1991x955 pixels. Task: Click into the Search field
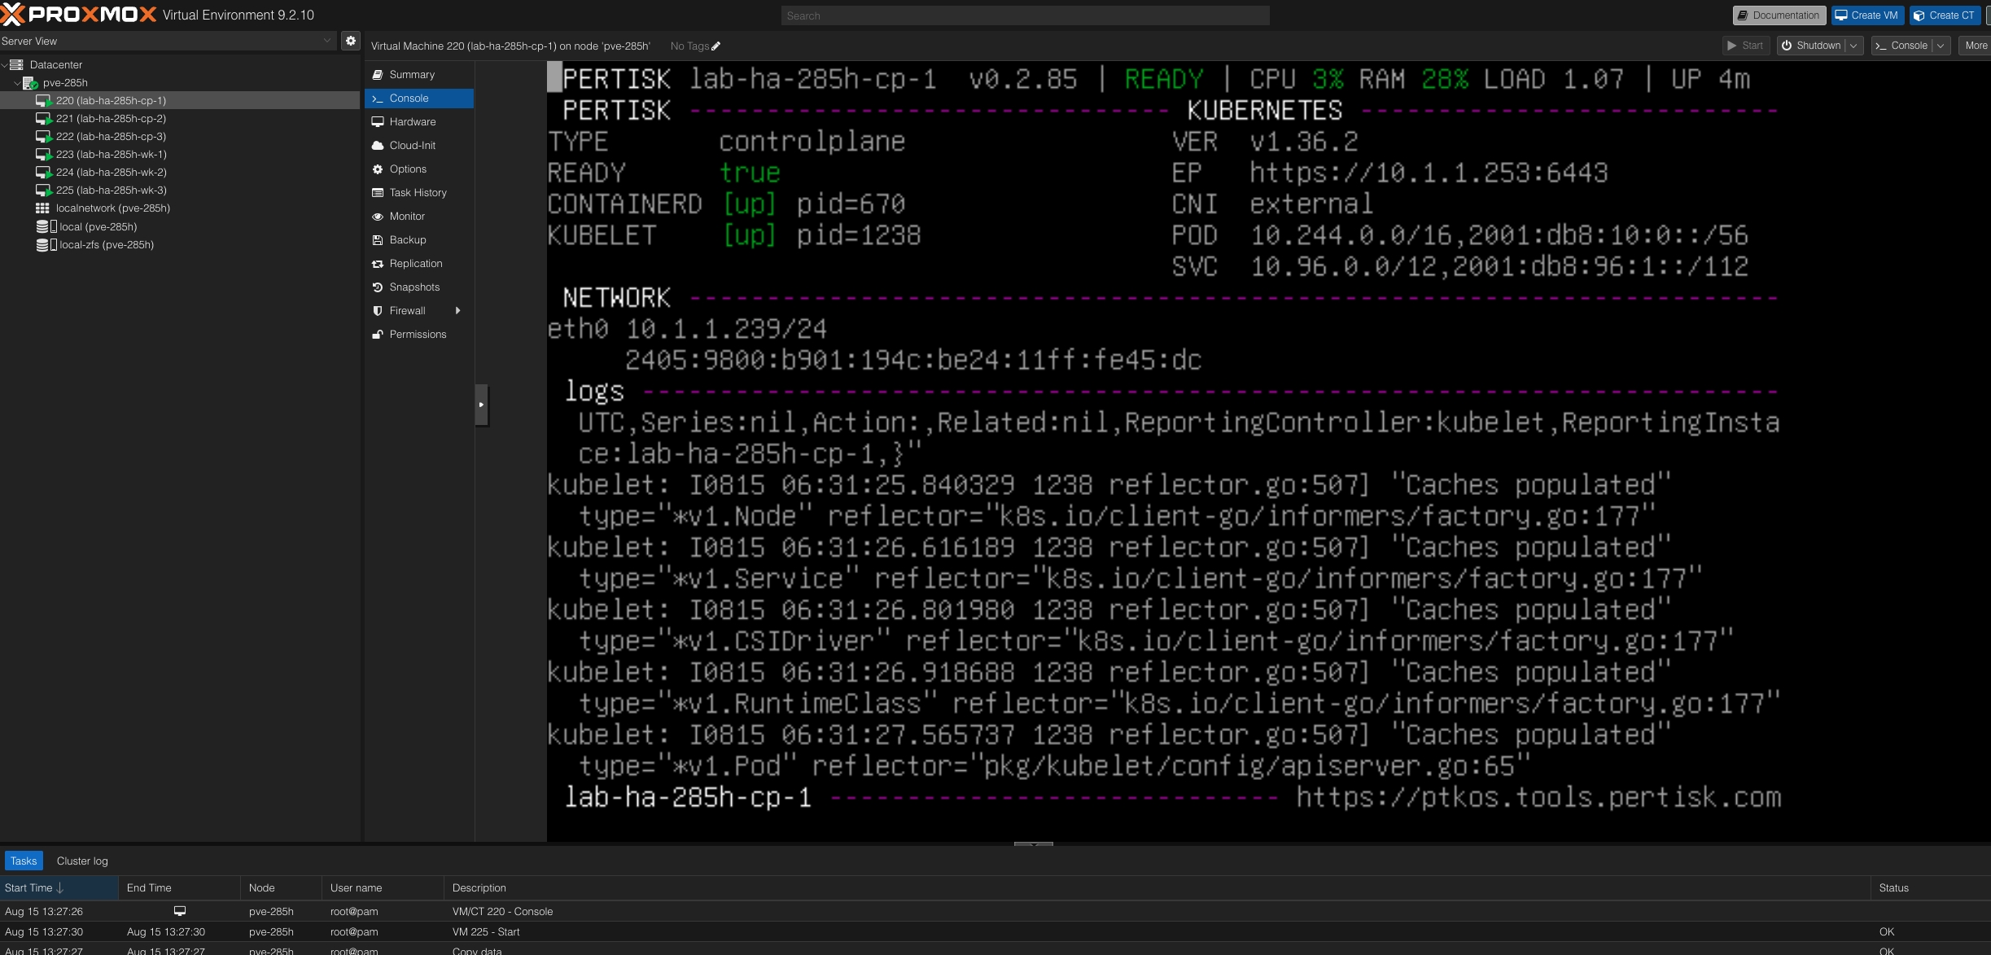1025,15
